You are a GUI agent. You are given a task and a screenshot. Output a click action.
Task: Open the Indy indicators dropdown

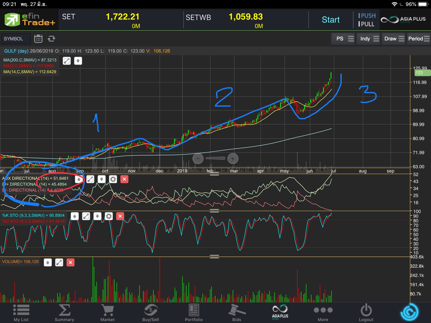pos(368,39)
